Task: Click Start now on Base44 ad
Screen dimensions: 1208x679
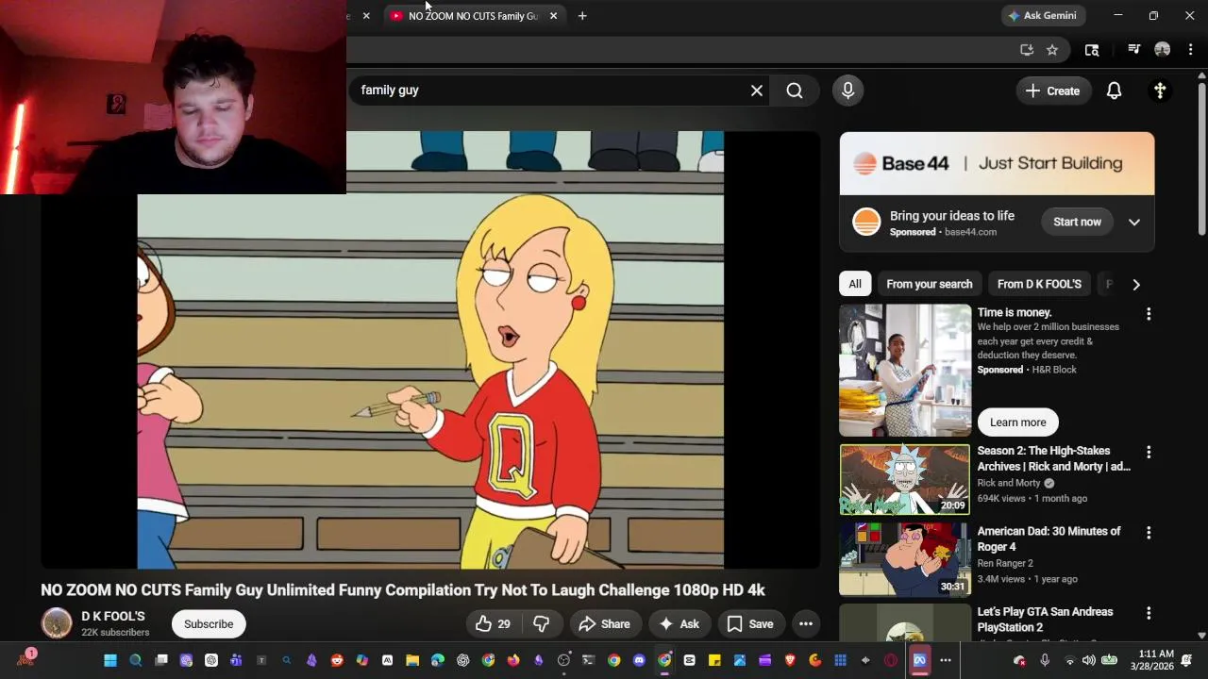Action: (x=1077, y=223)
